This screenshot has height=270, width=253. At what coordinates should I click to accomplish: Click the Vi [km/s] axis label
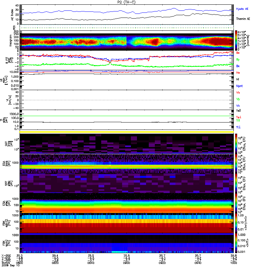[9, 100]
